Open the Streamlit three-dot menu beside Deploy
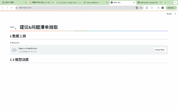This screenshot has height=111, width=178. click(175, 14)
